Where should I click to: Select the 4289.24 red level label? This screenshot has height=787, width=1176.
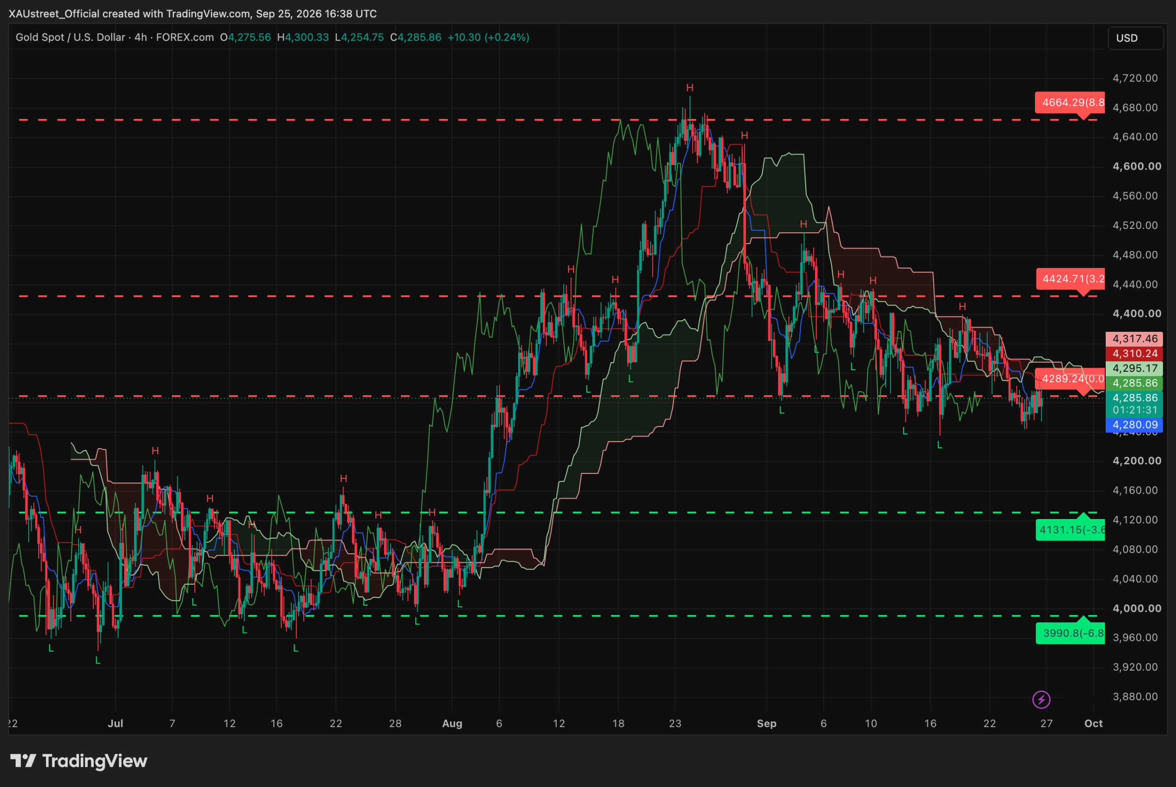(1070, 379)
